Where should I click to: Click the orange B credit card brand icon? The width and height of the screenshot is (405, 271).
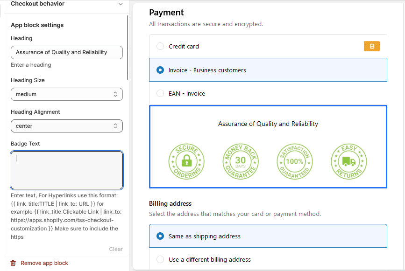point(372,46)
